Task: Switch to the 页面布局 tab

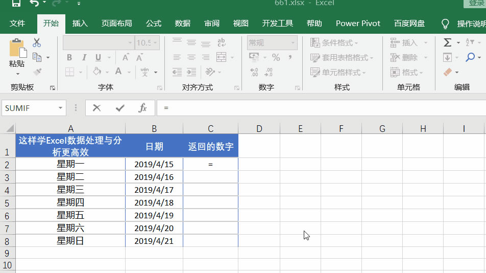Action: (116, 24)
